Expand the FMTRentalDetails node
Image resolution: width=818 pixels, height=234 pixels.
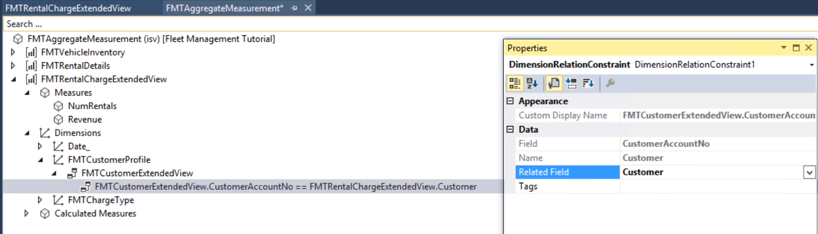point(14,66)
